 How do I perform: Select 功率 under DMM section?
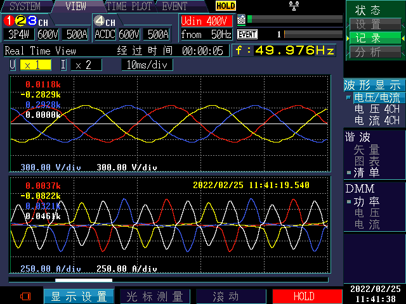point(367,202)
